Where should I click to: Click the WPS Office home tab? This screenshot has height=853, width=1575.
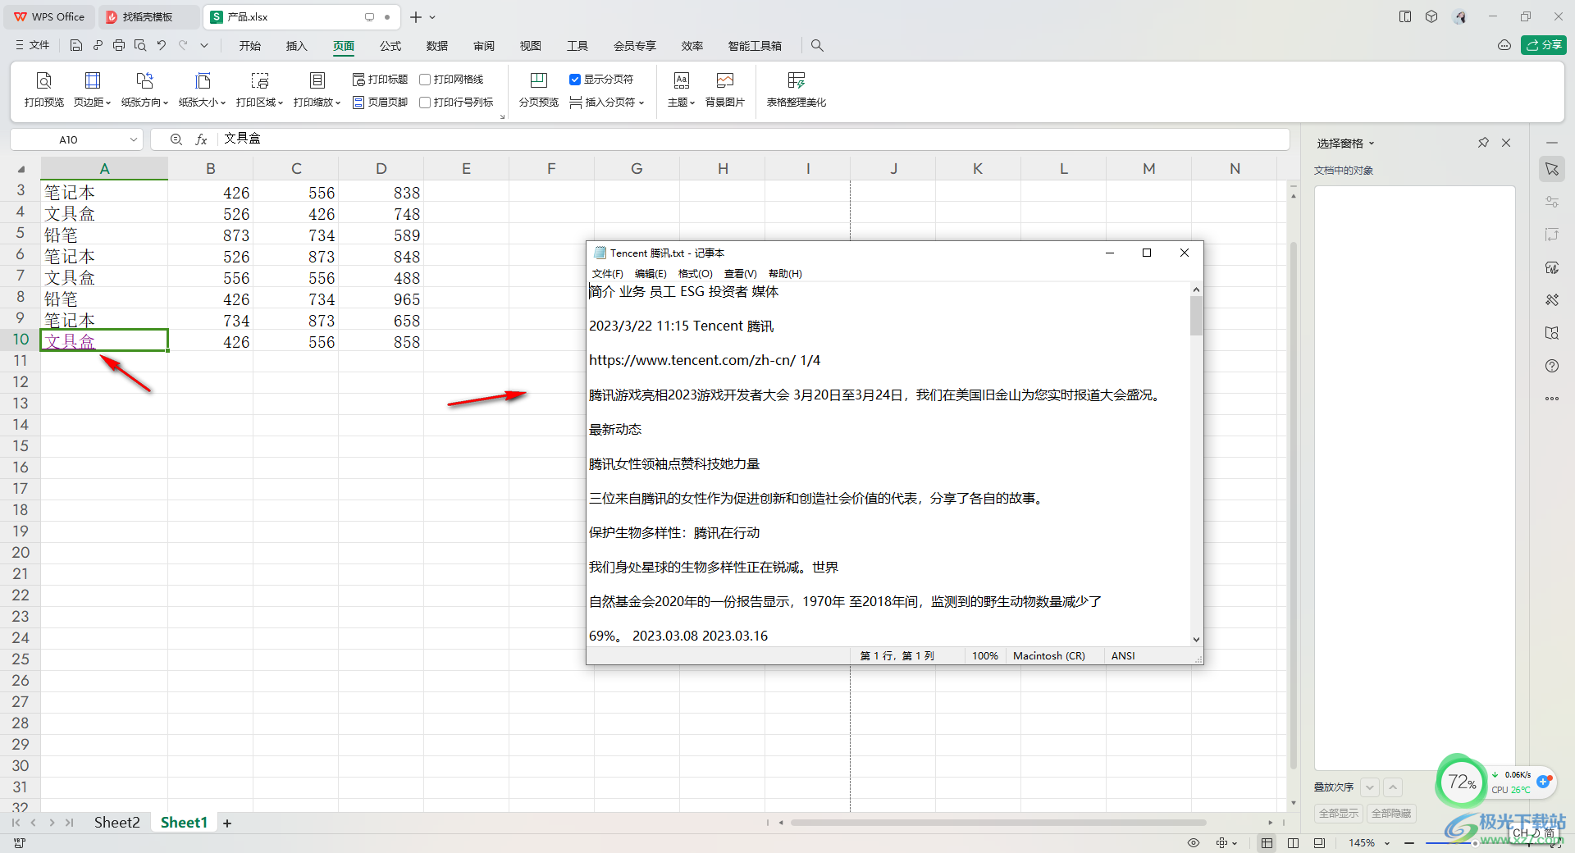coord(49,16)
